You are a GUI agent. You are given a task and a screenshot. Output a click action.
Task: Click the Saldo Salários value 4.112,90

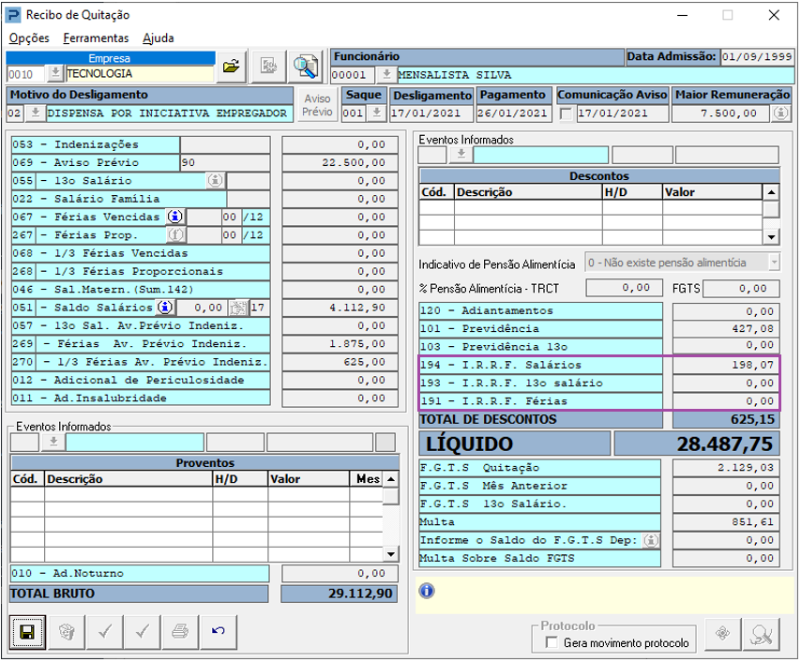(x=340, y=308)
